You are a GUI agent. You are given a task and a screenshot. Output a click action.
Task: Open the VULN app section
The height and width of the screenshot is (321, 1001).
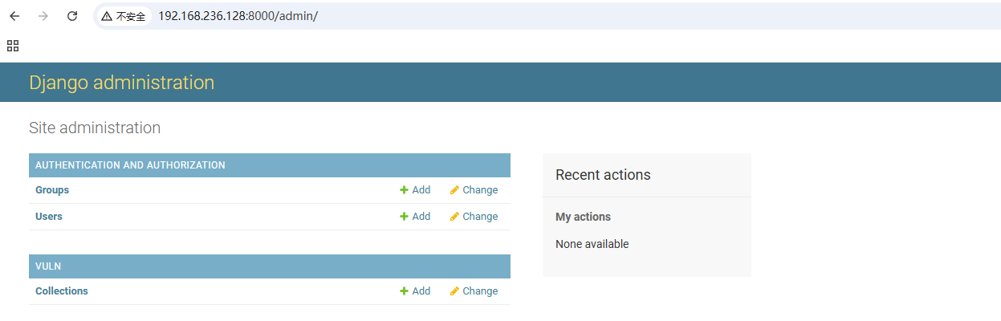coord(48,266)
